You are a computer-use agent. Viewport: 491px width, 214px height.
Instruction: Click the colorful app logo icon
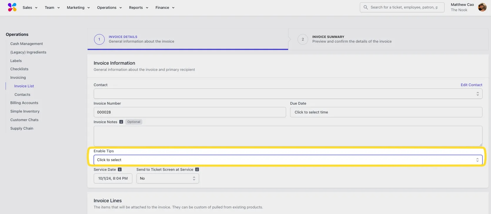pos(12,7)
